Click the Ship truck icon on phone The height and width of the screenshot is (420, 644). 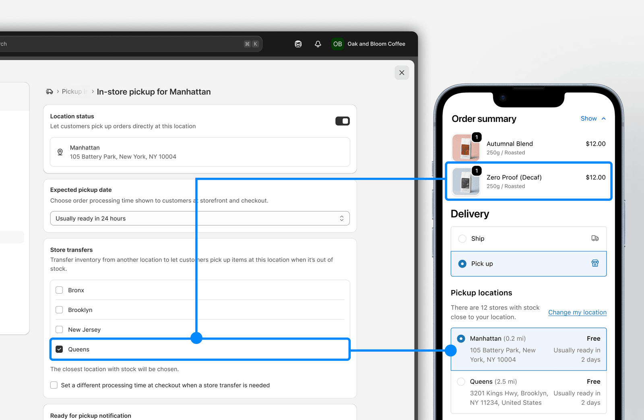[x=595, y=239]
